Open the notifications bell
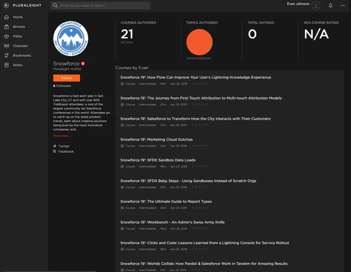This screenshot has height=272, width=351. pos(330,5)
